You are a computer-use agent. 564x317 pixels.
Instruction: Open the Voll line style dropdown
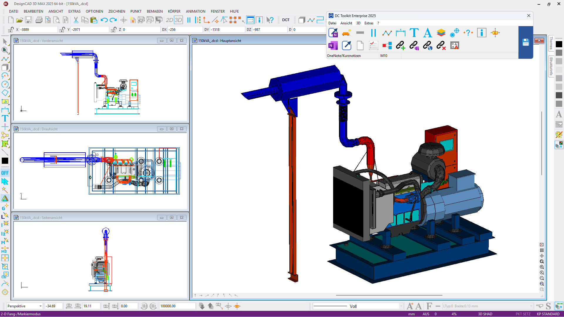tap(401, 306)
